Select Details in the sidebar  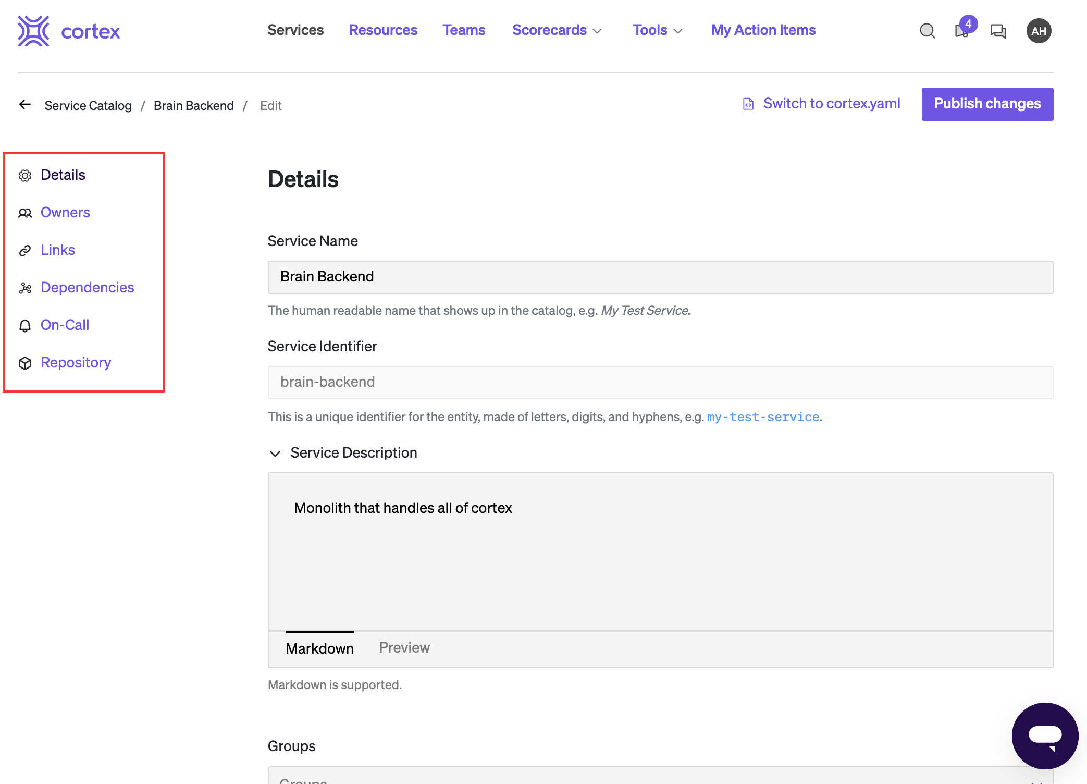(63, 175)
